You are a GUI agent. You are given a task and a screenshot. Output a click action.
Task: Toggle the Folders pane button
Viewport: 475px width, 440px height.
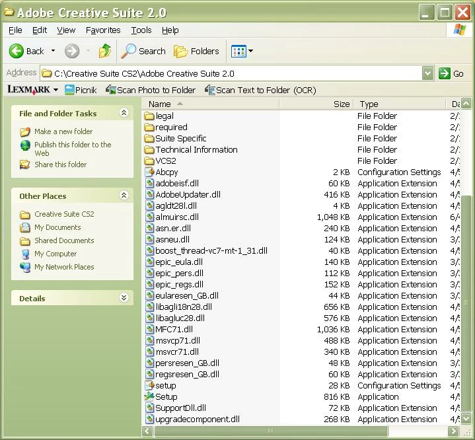tap(196, 52)
